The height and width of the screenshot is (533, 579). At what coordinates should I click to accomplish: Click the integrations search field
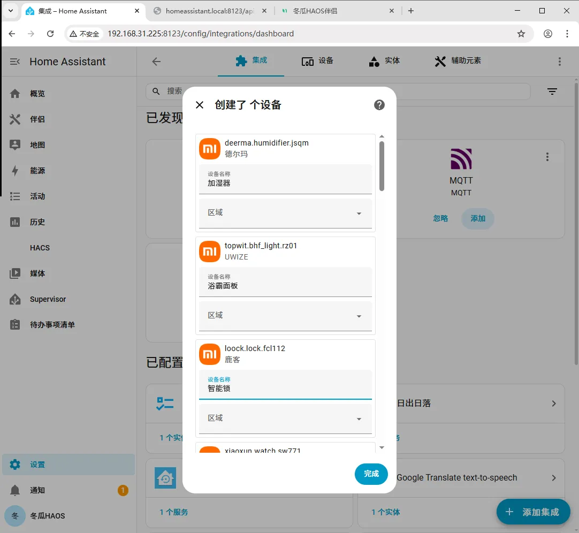(338, 91)
